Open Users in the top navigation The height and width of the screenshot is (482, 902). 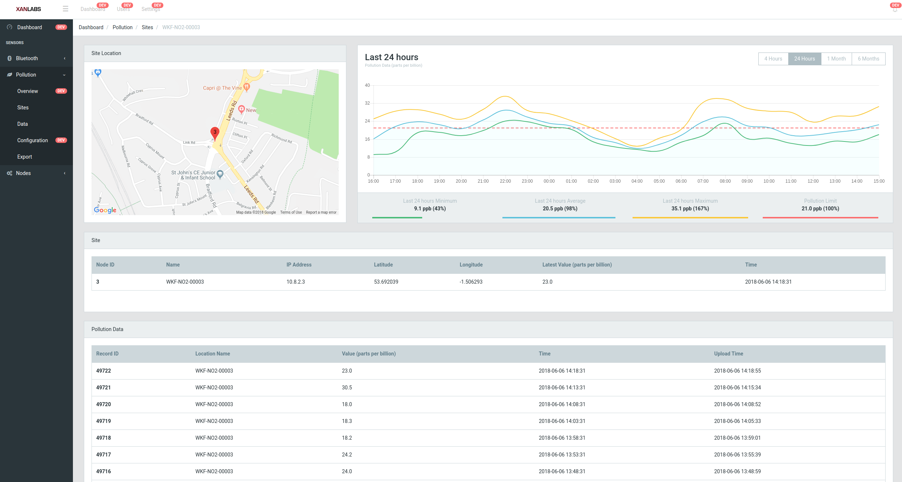click(123, 9)
